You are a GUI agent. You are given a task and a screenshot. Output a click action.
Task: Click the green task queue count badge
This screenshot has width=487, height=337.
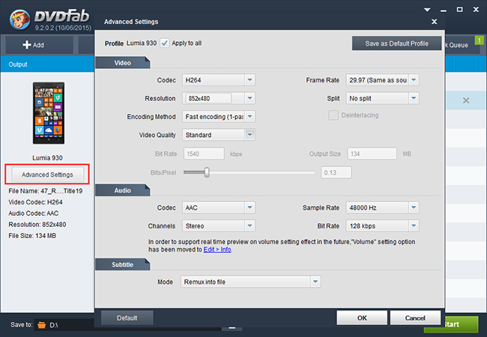pyautogui.click(x=480, y=40)
